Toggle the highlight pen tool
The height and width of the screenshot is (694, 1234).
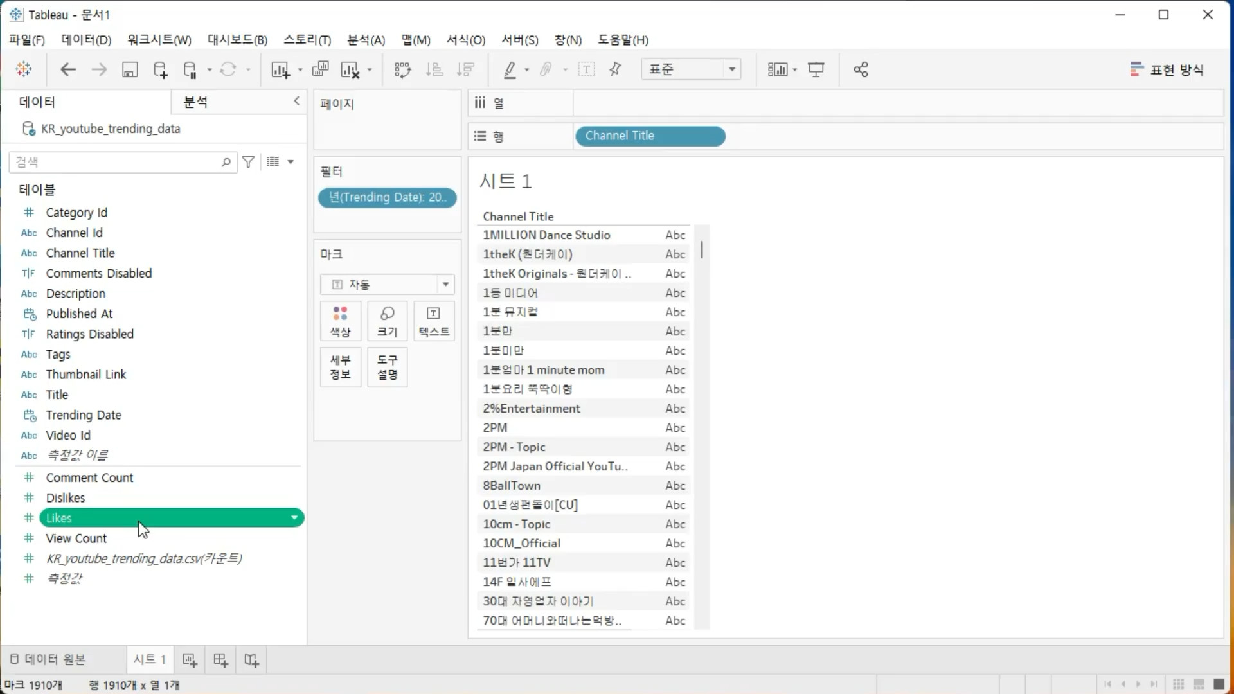(x=510, y=69)
